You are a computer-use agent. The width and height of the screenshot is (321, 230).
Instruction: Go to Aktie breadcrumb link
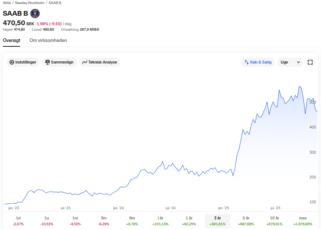tap(7, 3)
